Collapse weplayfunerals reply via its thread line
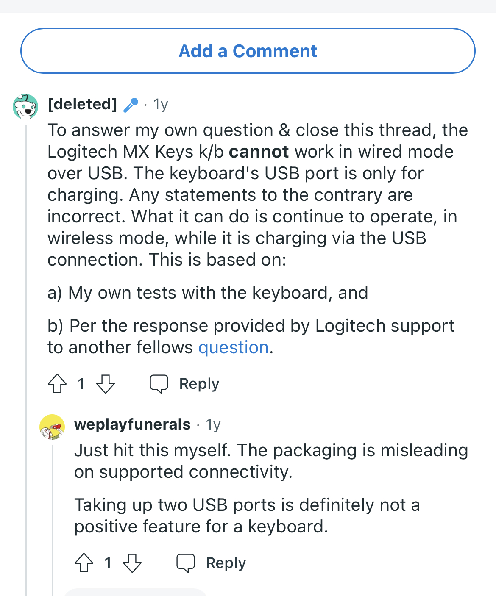The height and width of the screenshot is (596, 496). (x=53, y=508)
